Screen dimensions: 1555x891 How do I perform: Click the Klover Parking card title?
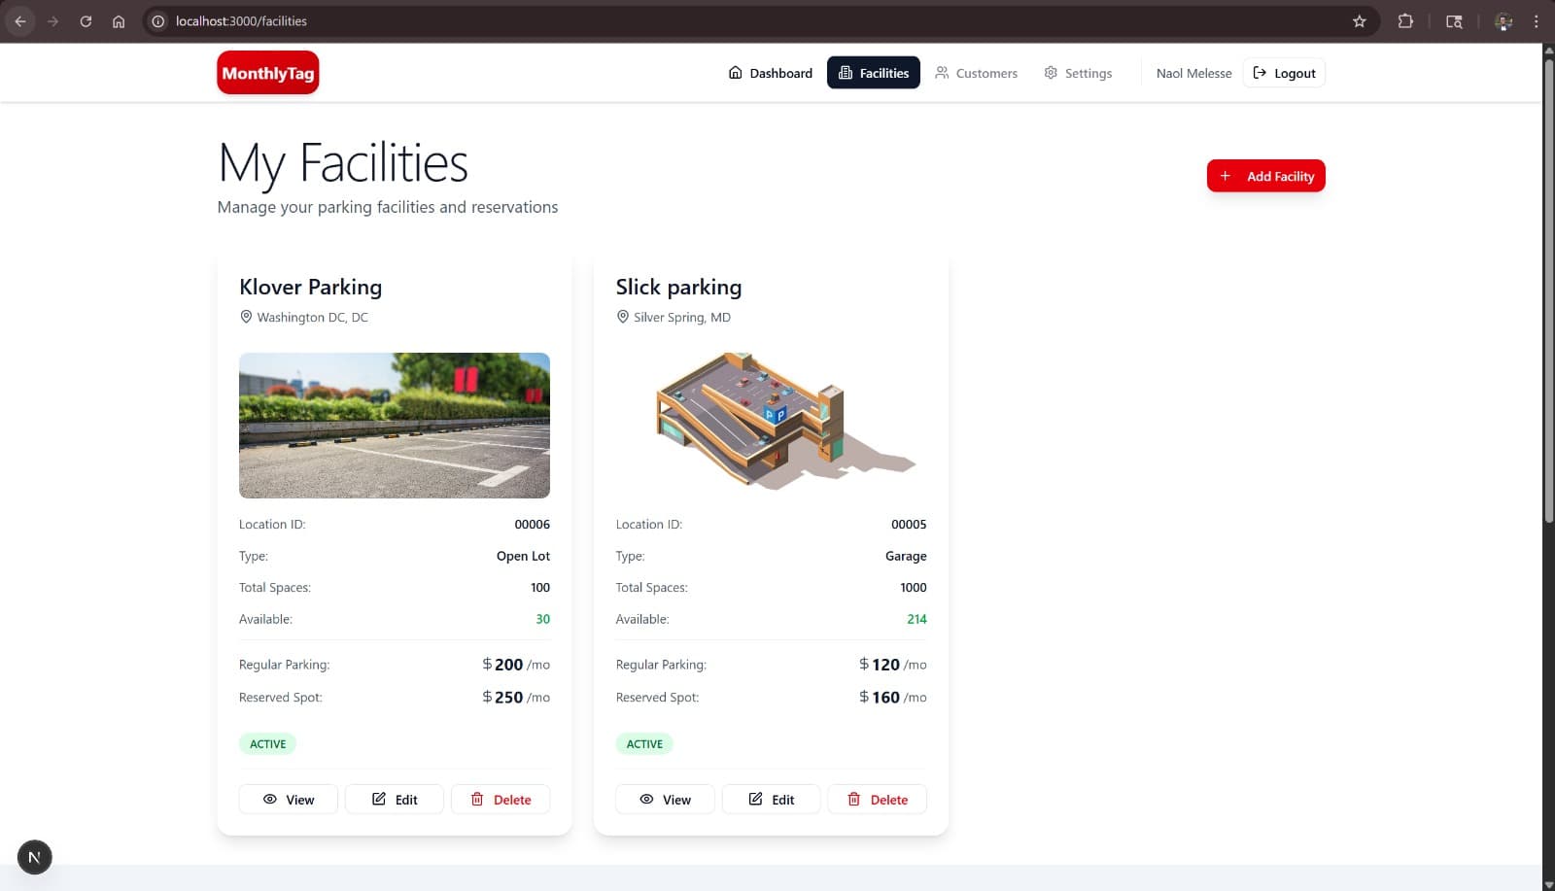[x=310, y=287]
